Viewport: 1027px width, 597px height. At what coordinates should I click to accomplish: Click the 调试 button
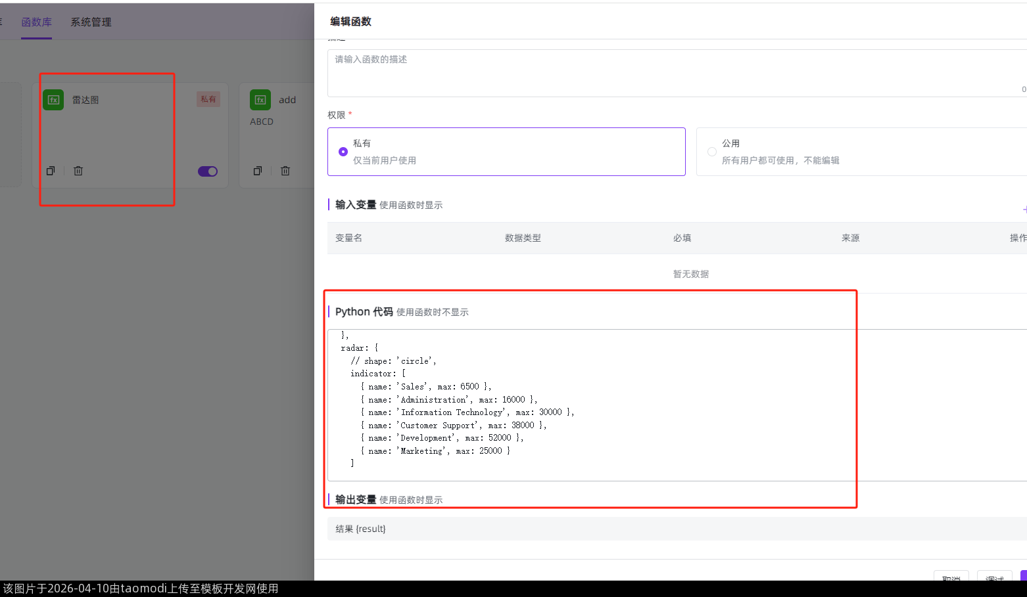994,577
